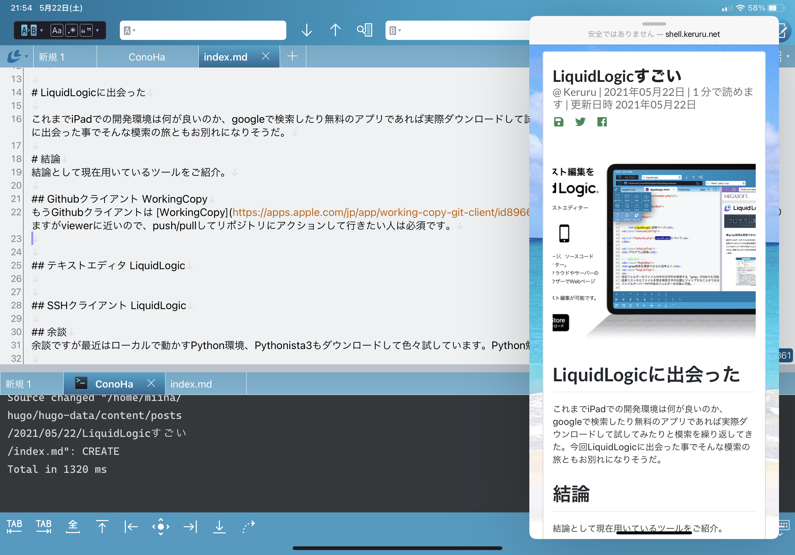Jump to top of document arrow
795x555 pixels.
(102, 526)
